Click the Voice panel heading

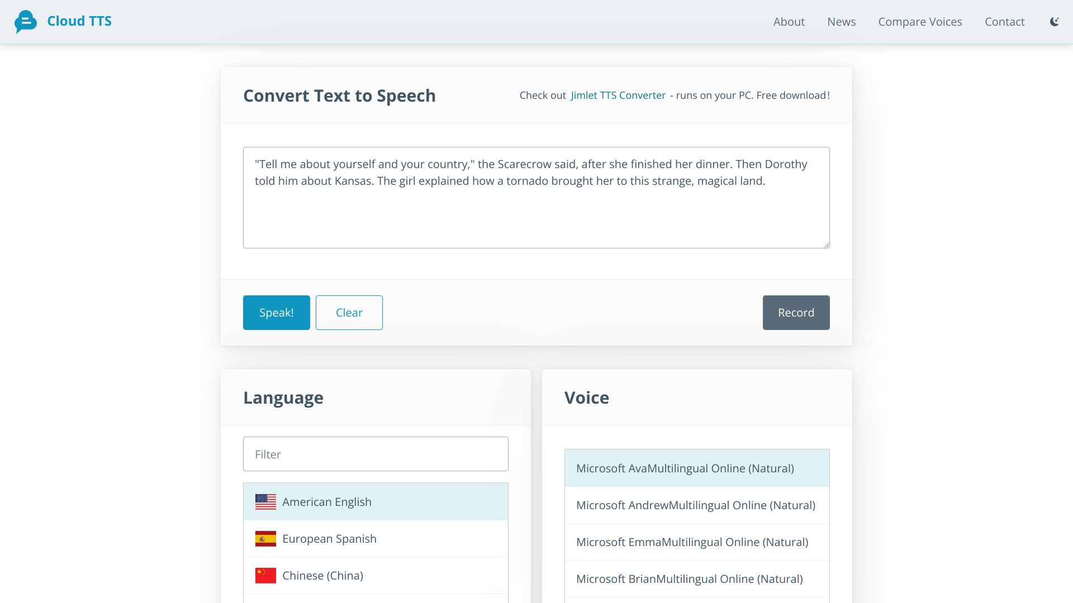(x=587, y=398)
